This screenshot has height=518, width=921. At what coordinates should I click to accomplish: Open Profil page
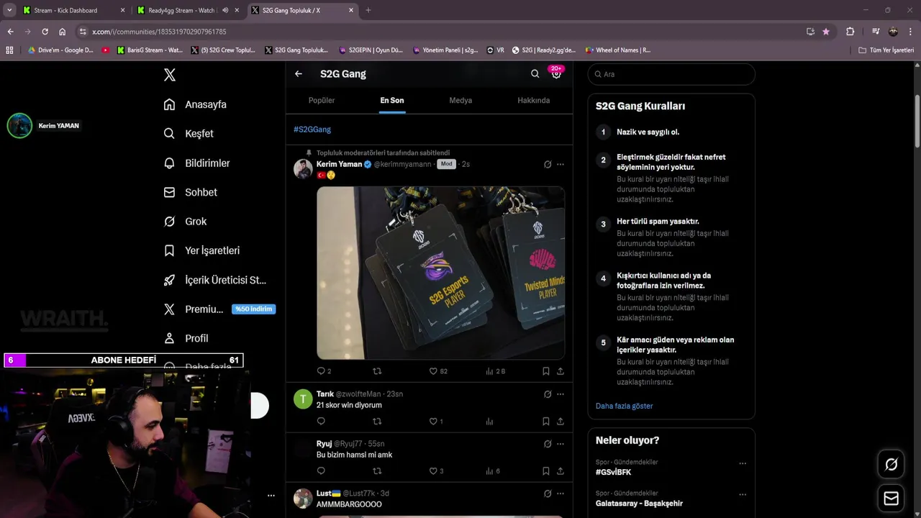(186, 338)
